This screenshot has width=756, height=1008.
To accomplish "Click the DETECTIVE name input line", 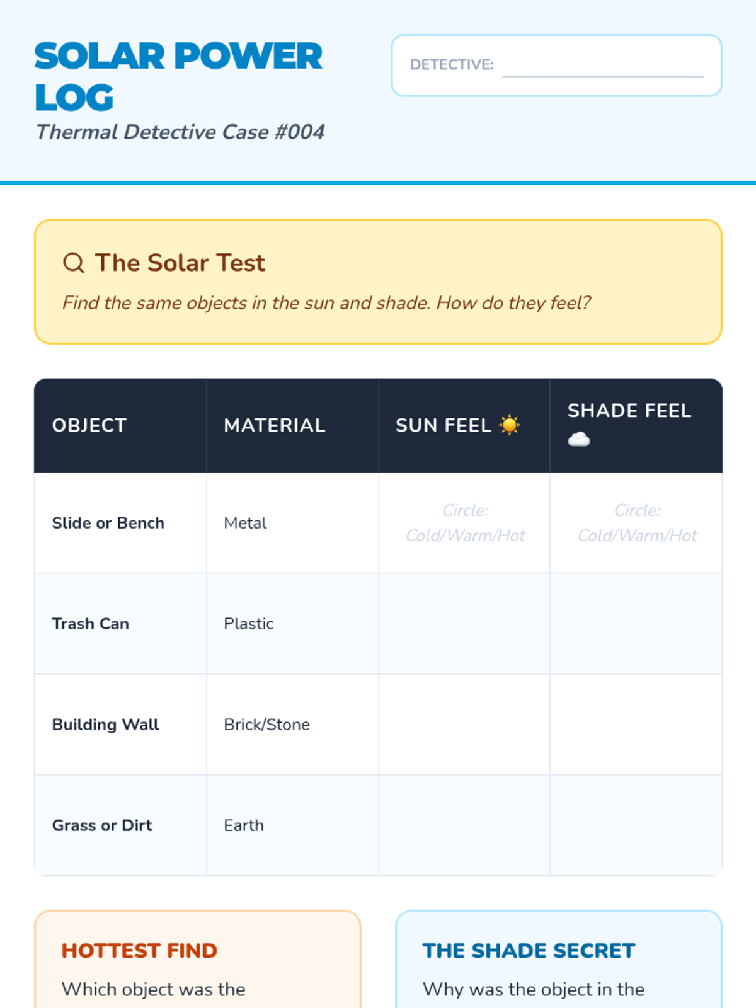I will [x=602, y=67].
